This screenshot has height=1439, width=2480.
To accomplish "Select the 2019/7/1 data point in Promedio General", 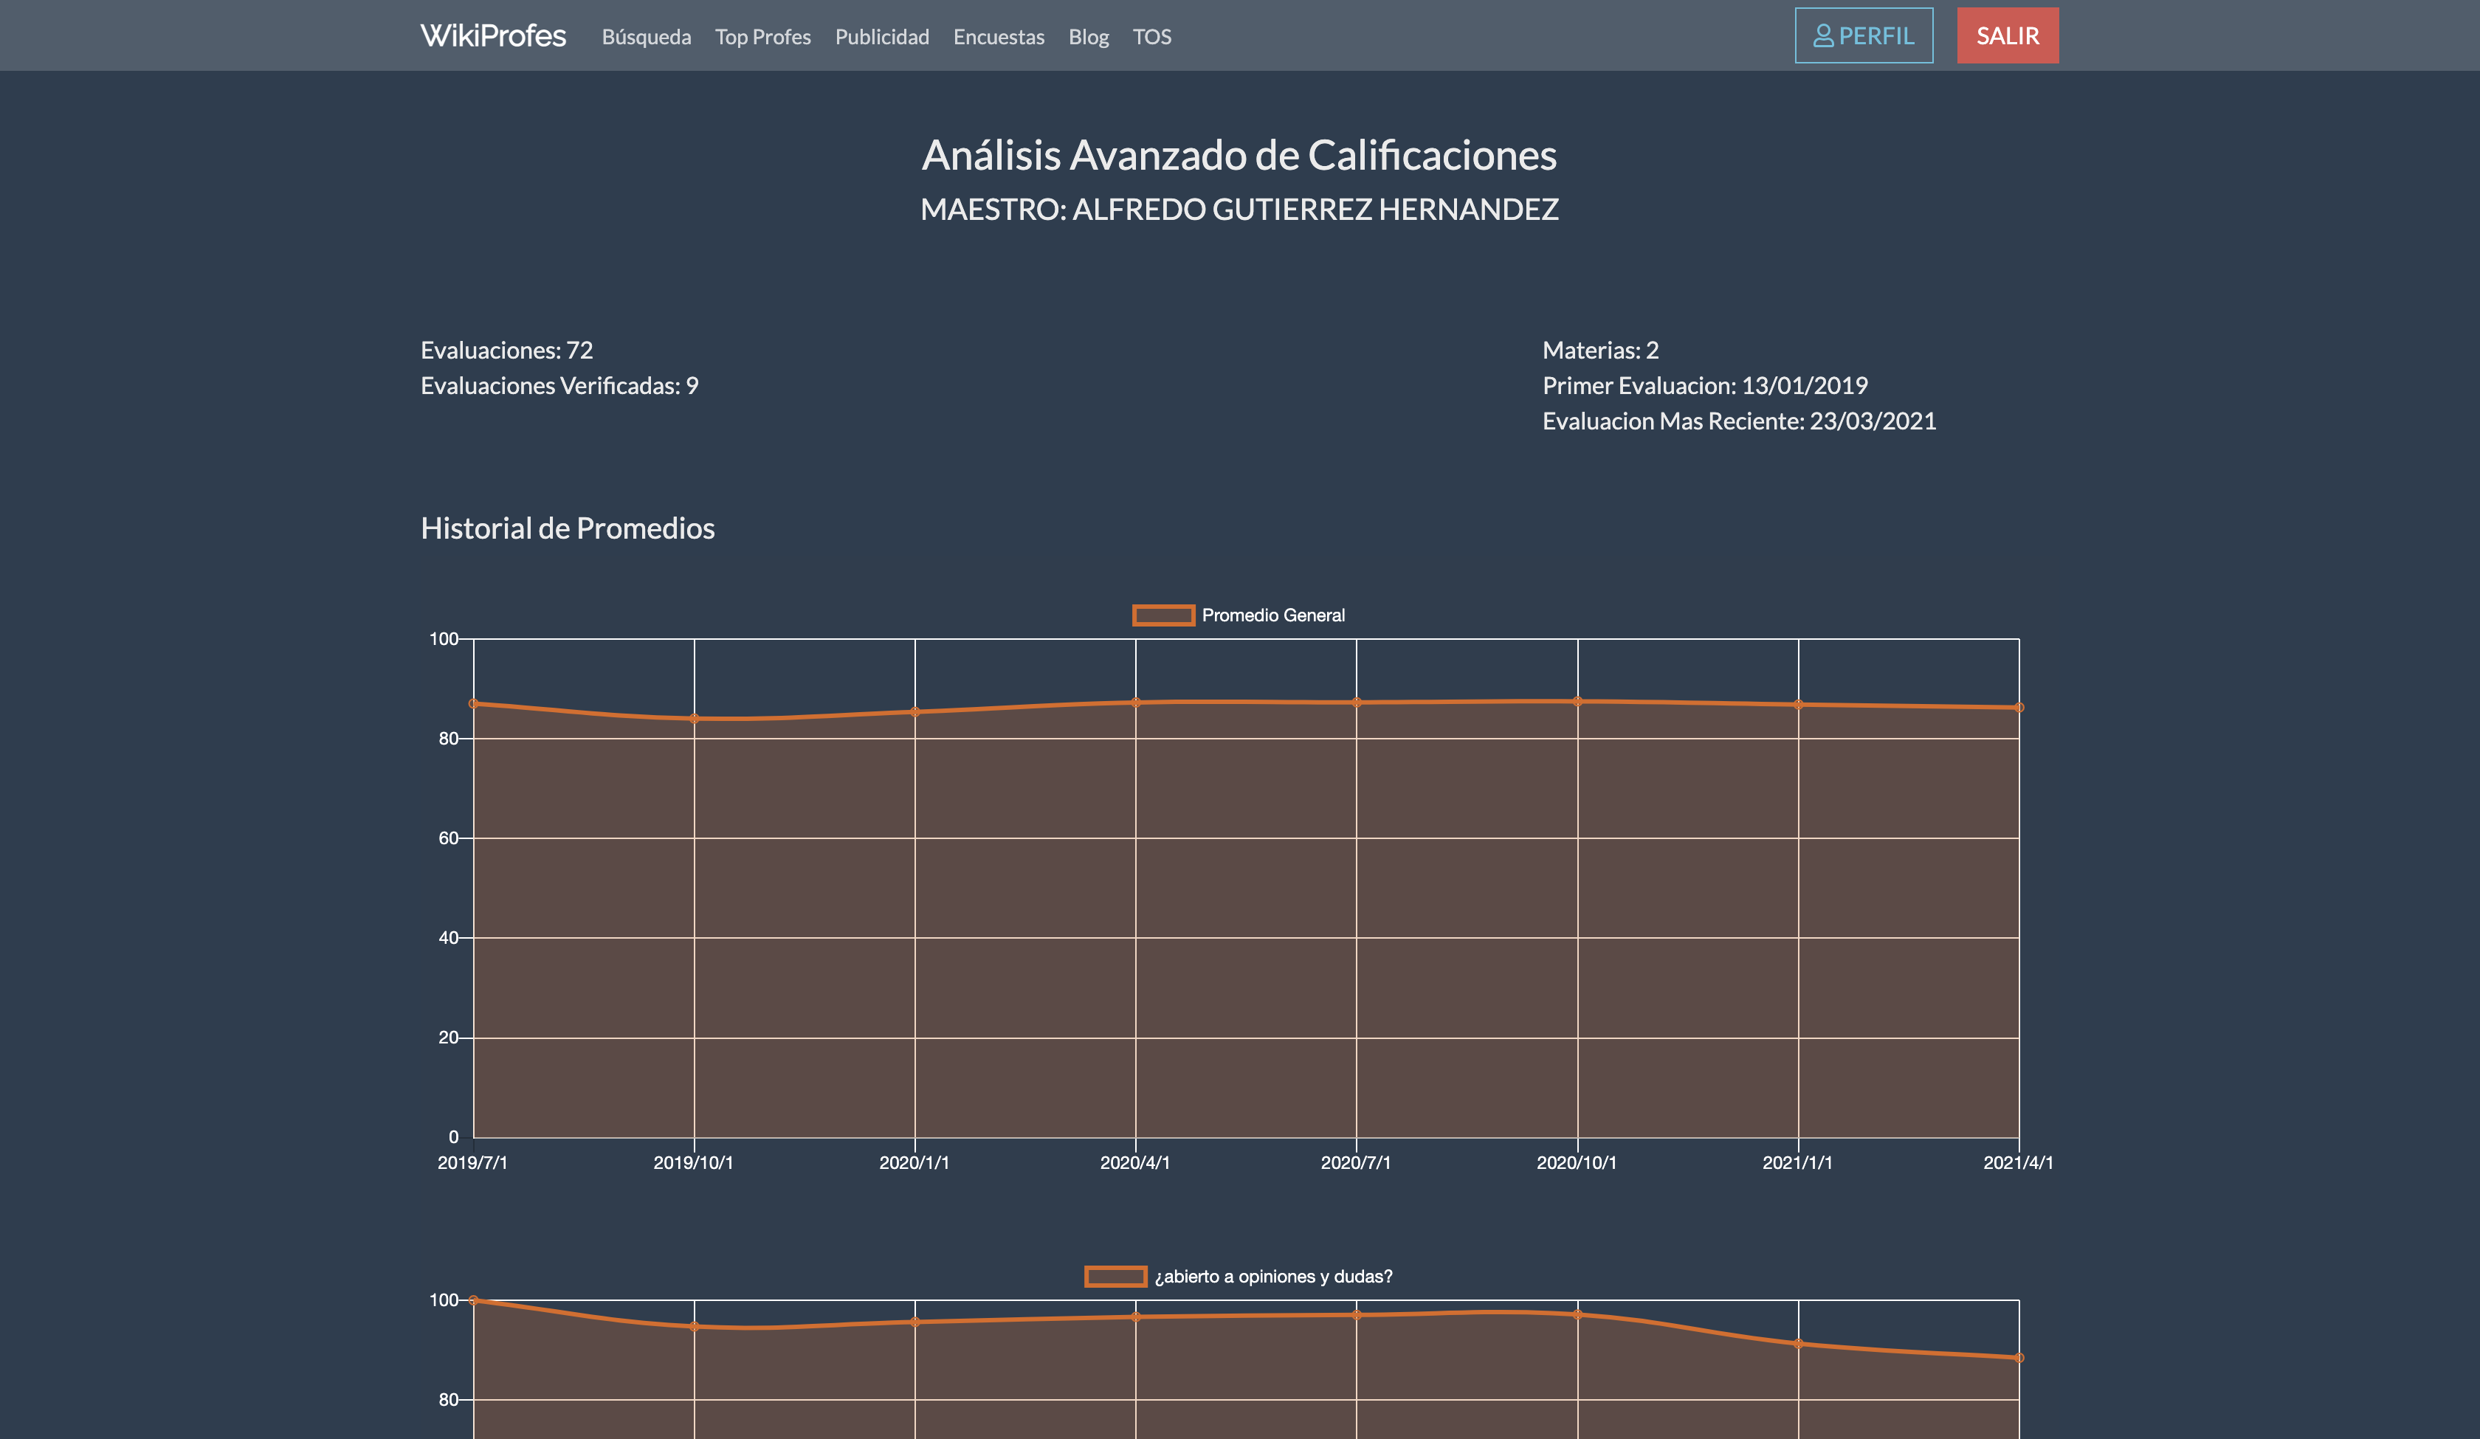I will point(473,704).
